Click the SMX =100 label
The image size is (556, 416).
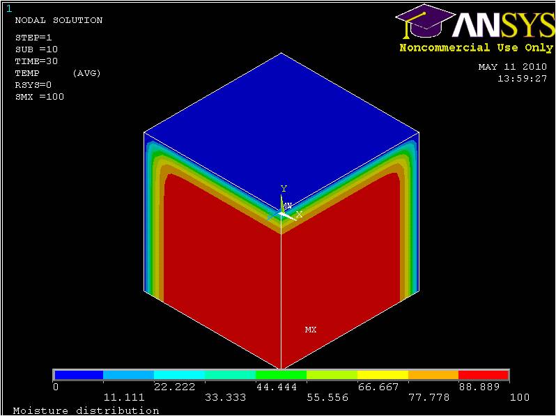click(x=40, y=97)
